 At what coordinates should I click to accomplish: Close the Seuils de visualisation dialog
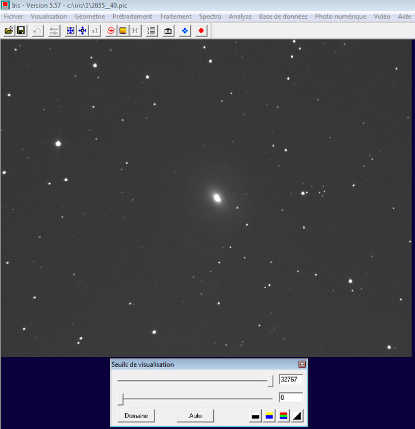coord(302,364)
